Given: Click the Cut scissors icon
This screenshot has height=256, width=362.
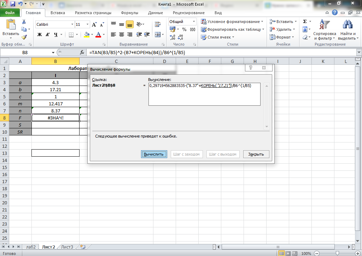Looking at the screenshot, I should [x=24, y=22].
